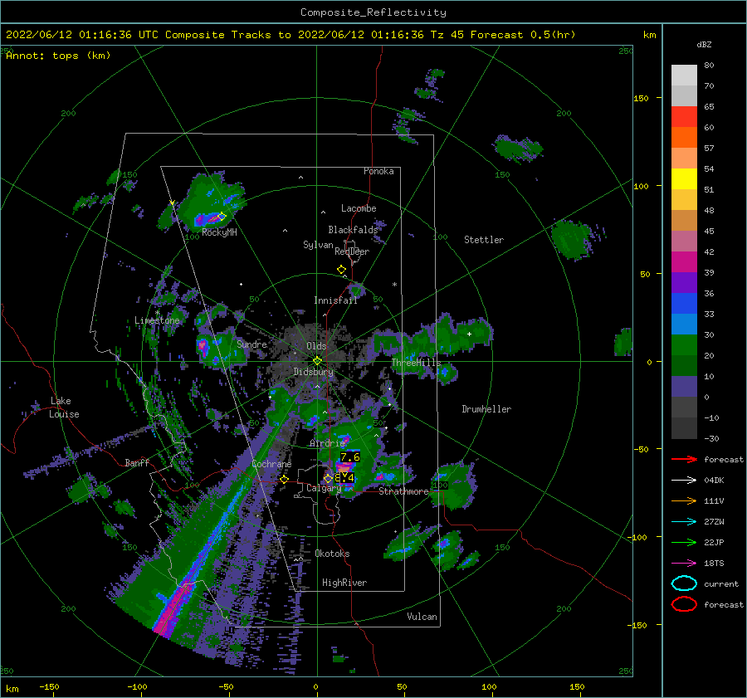This screenshot has width=747, height=698.
Task: Click the red forecast arrow in legend
Action: [684, 459]
